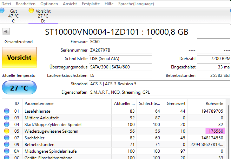Image resolution: width=231 pixels, height=159 pixels.
Task: Click the yellow Vorsicht status orb for D:
Action: [31, 10]
